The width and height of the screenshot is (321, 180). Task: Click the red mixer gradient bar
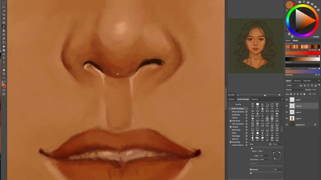(x=302, y=53)
